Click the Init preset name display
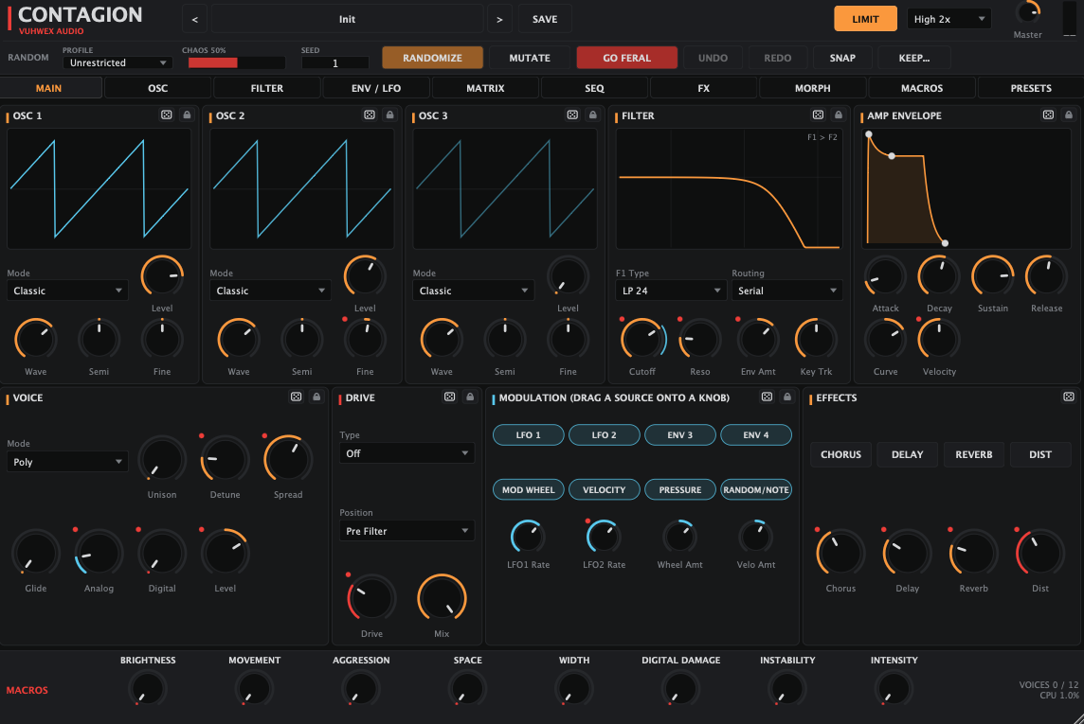 (347, 19)
